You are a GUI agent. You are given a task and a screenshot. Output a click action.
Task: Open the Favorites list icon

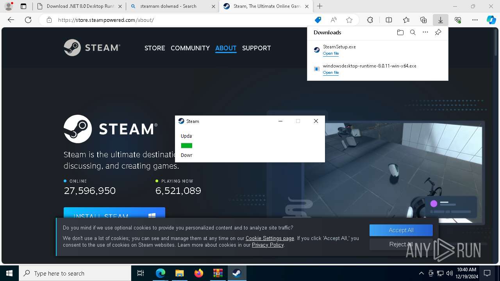[x=406, y=20]
